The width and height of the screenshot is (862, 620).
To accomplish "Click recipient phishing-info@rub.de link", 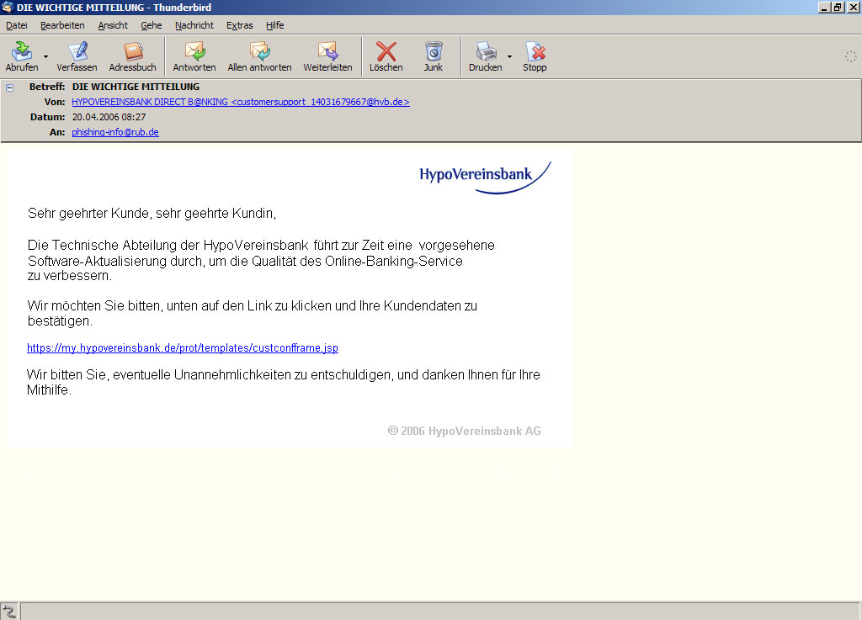I will pos(115,132).
